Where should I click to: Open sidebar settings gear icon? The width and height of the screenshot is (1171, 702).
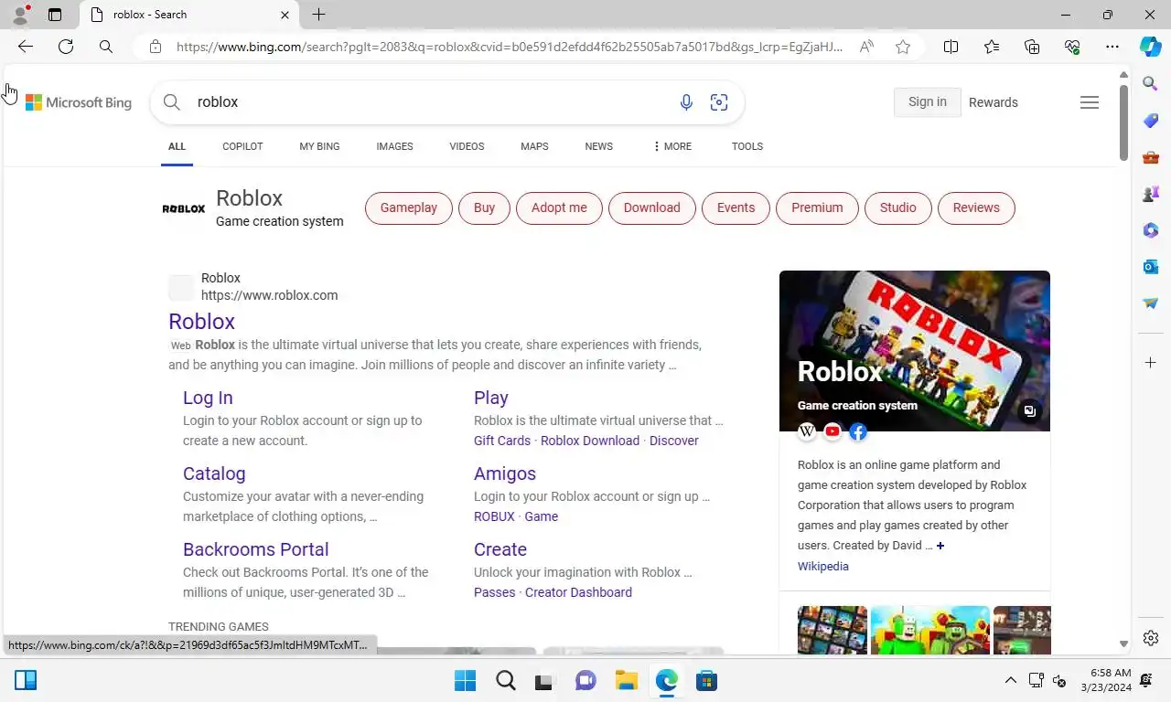pos(1151,638)
